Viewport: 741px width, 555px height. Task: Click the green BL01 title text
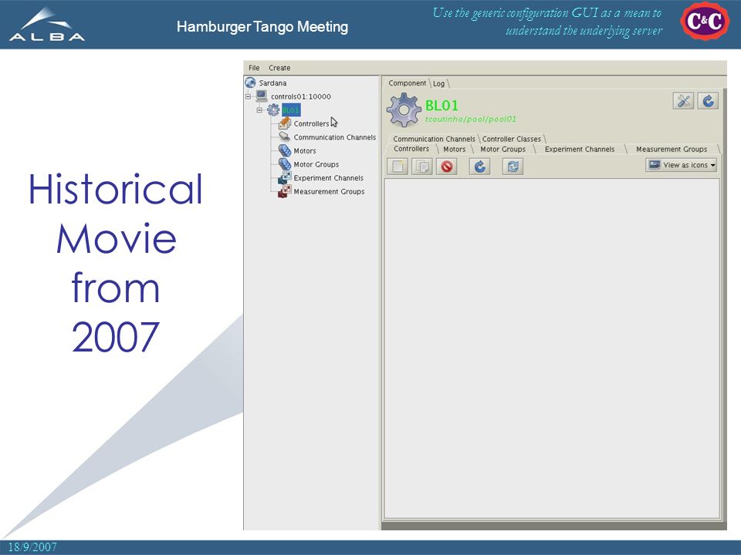click(x=442, y=106)
